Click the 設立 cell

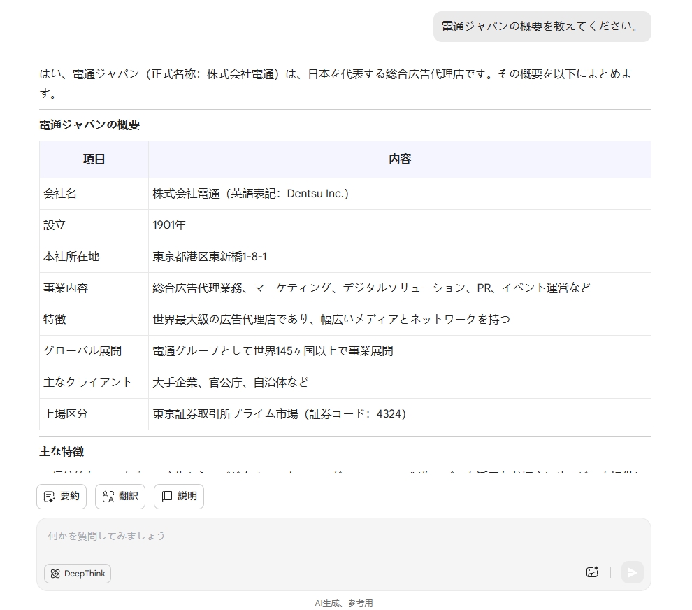[94, 225]
